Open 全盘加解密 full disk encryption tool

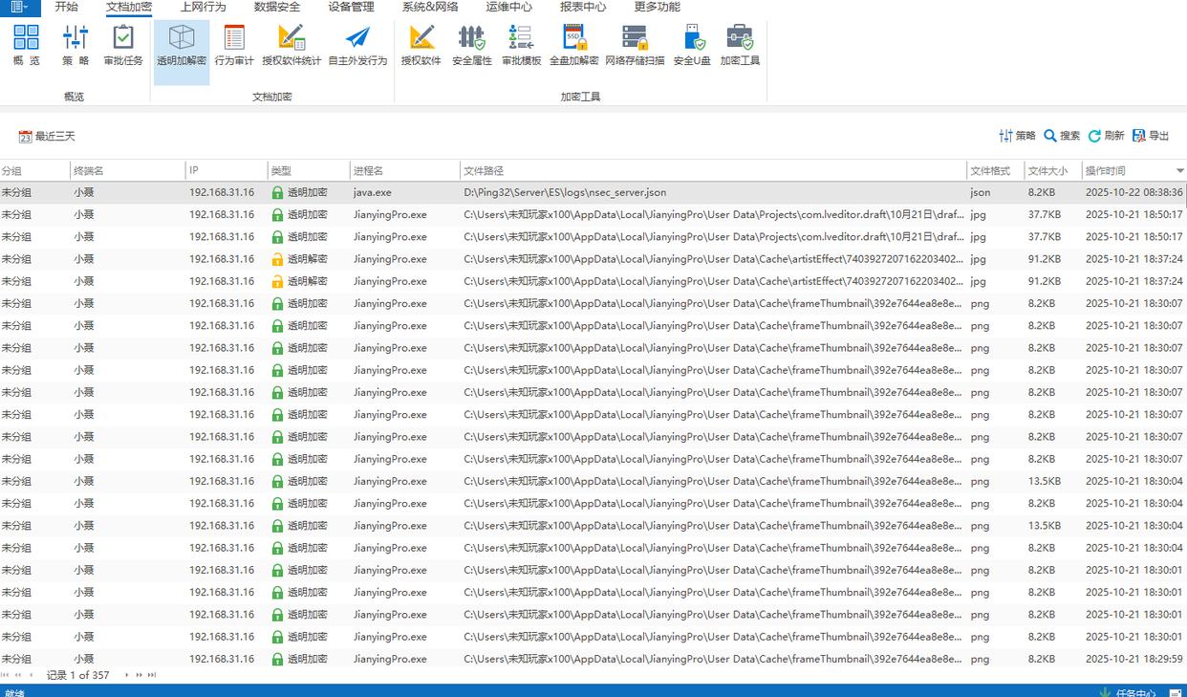pyautogui.click(x=573, y=45)
